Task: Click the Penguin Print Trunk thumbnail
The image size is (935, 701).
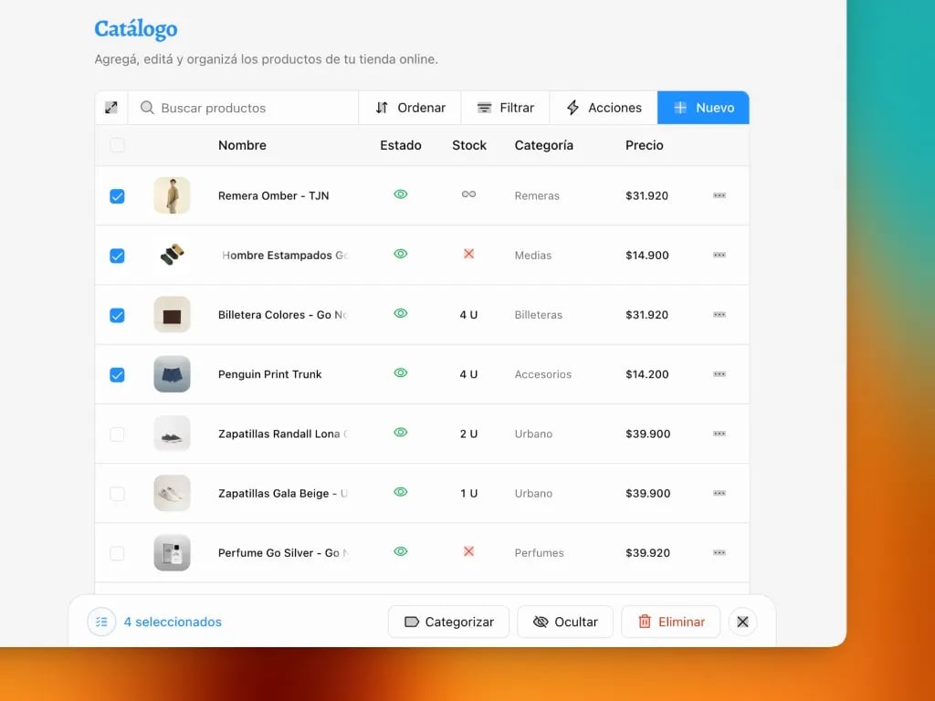Action: tap(172, 374)
